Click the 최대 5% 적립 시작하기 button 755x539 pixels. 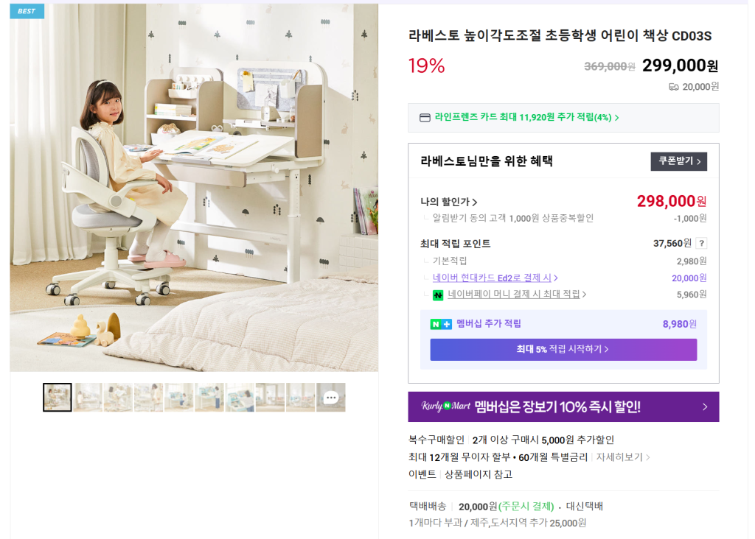pos(563,350)
